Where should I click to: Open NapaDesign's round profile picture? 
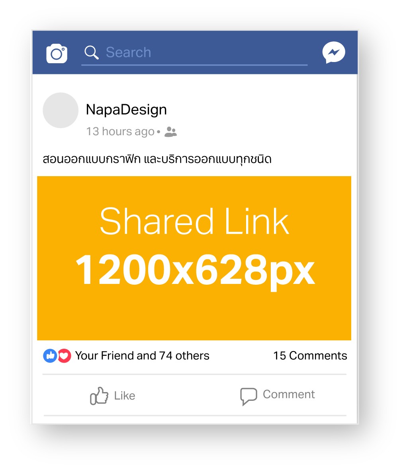pyautogui.click(x=61, y=110)
